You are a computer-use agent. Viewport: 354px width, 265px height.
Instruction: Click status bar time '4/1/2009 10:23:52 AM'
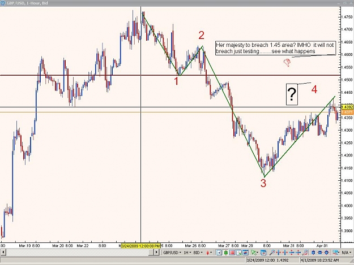pos(319,260)
